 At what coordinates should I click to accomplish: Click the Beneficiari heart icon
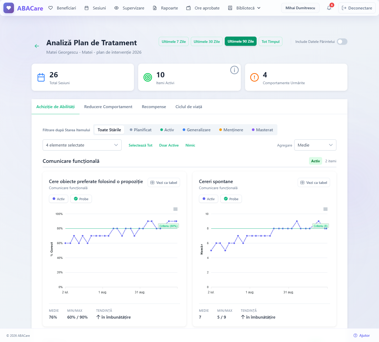coord(51,8)
